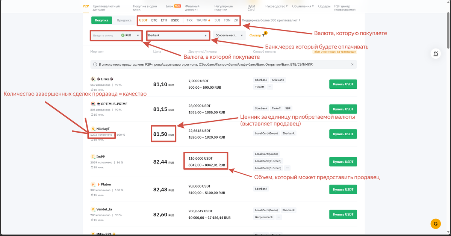Select the SUI coin tab
The height and width of the screenshot is (236, 451).
coord(217,20)
